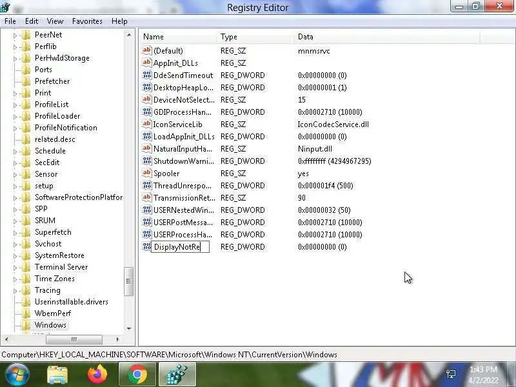The height and width of the screenshot is (387, 516).
Task: Expand the Schedule key
Action: click(x=15, y=152)
